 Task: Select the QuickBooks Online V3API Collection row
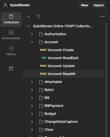click(64, 26)
